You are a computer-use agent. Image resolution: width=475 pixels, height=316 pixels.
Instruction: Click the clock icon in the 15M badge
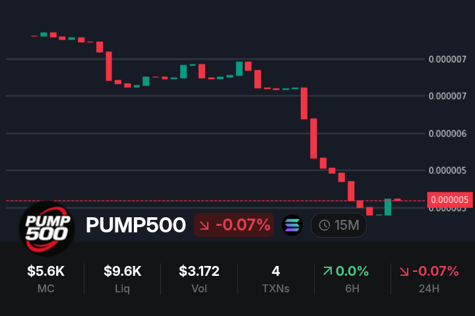coord(324,225)
